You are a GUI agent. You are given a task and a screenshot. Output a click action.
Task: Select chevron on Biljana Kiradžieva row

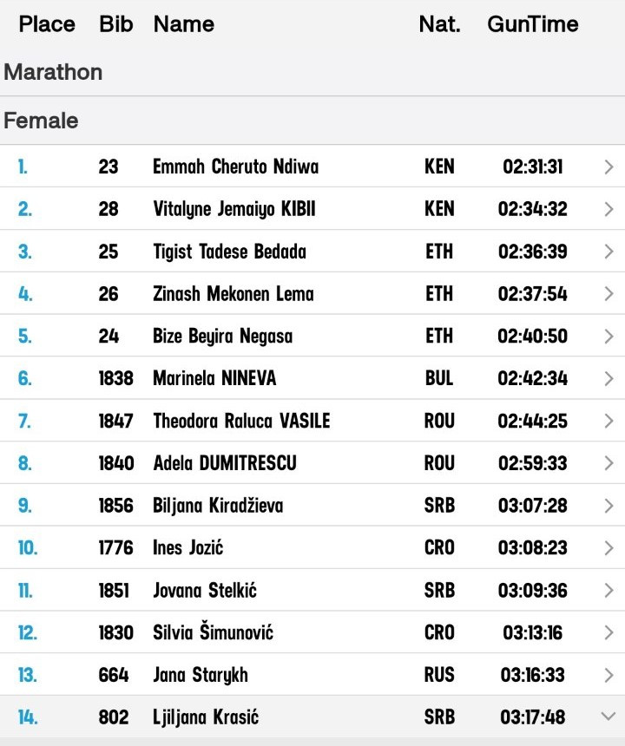609,506
